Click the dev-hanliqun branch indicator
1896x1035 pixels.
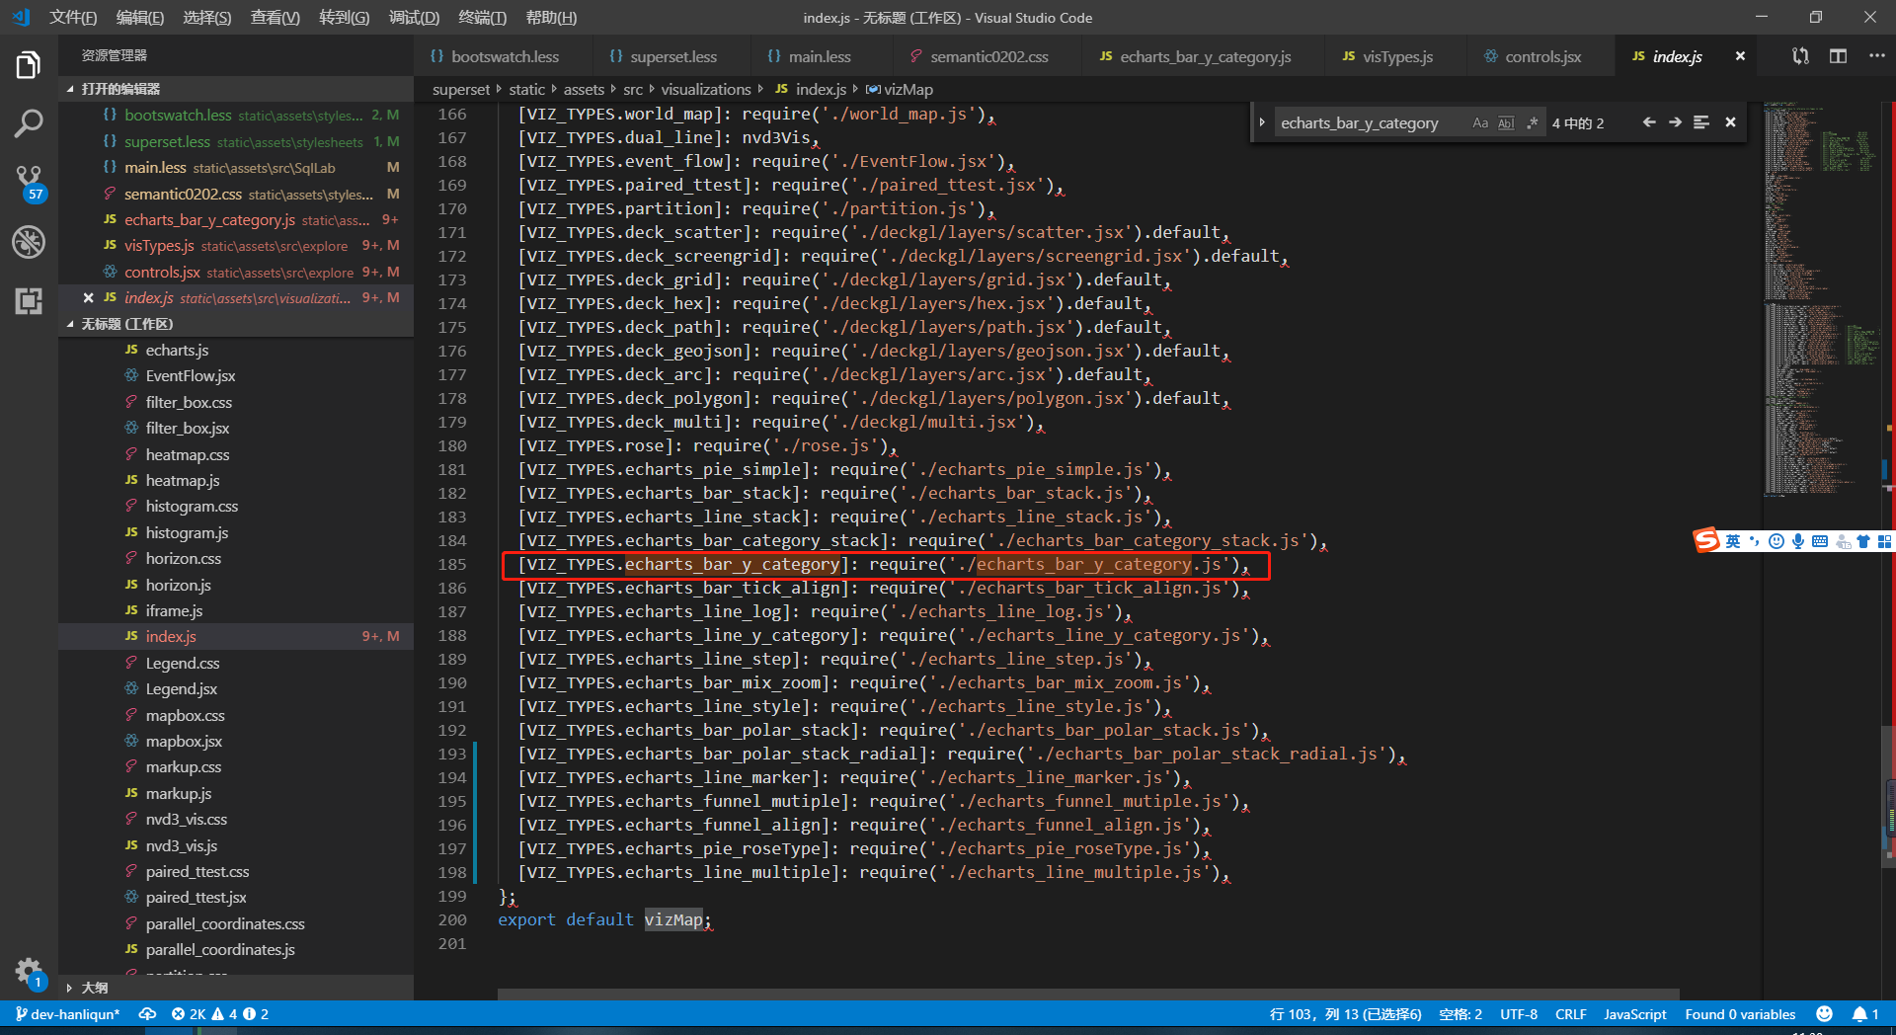click(67, 1014)
